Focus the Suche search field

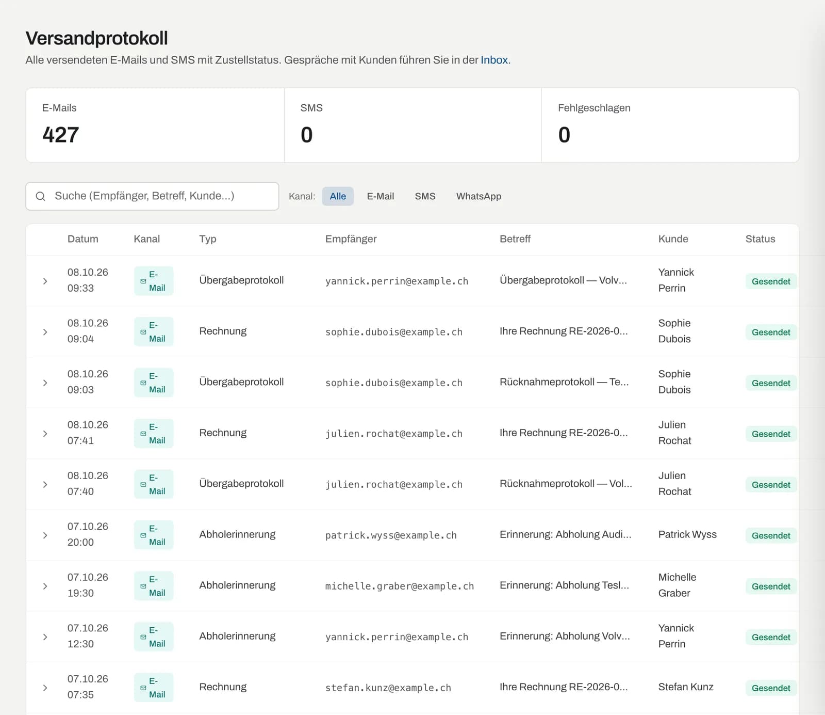[x=152, y=196]
